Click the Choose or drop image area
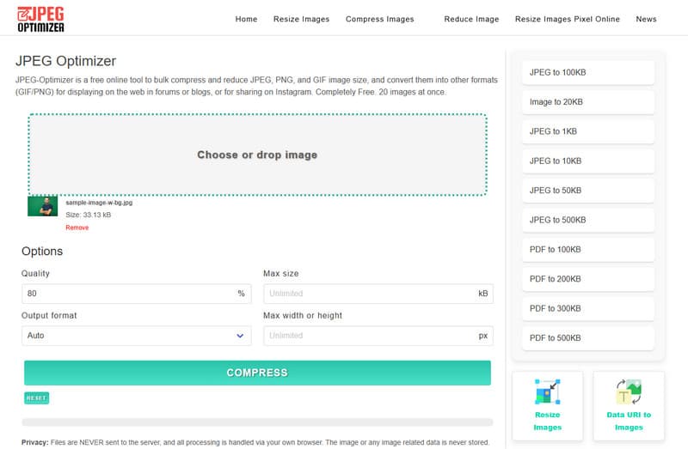 pos(257,155)
